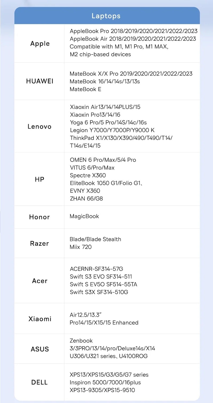Click the Legion Y7000/Y7000P/Y9000 K line
This screenshot has height=403, width=213.
(x=112, y=130)
